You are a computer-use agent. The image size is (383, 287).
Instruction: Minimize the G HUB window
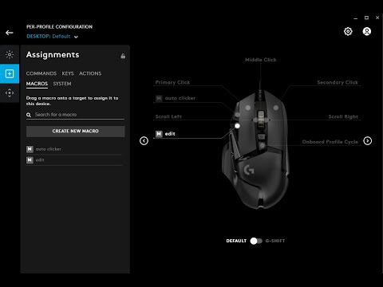click(x=356, y=18)
